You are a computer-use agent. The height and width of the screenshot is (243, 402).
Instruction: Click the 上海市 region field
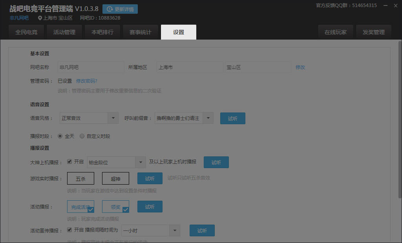(x=190, y=67)
